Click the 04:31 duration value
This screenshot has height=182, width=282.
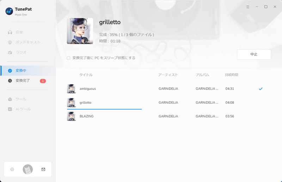[230, 89]
